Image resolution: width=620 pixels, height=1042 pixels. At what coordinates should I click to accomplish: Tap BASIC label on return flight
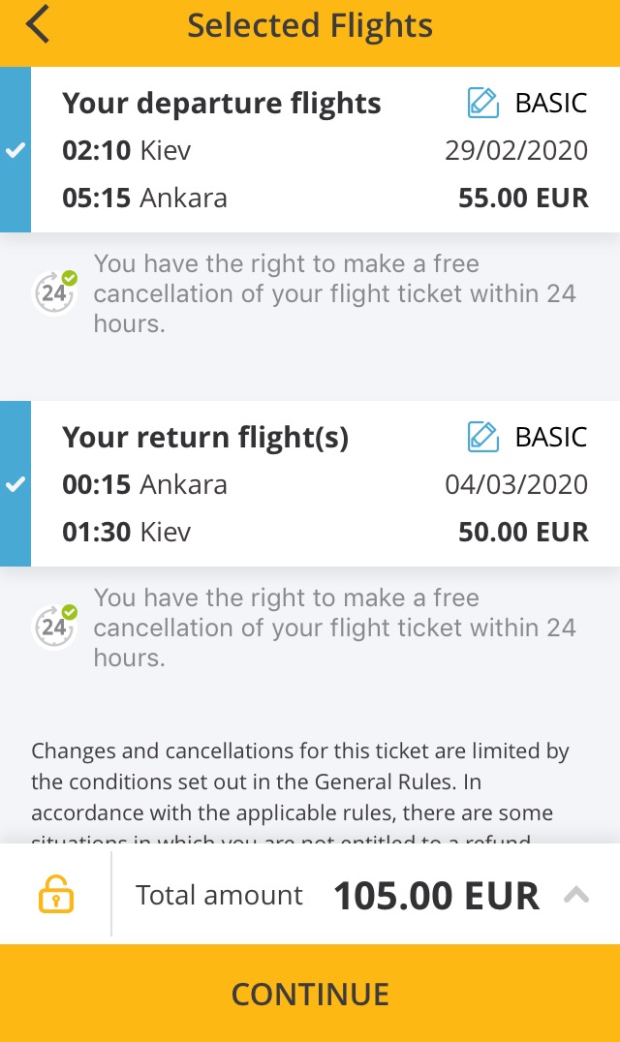coord(550,437)
